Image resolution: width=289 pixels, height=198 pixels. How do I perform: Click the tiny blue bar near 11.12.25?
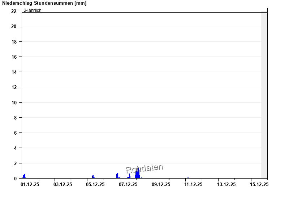188,178
